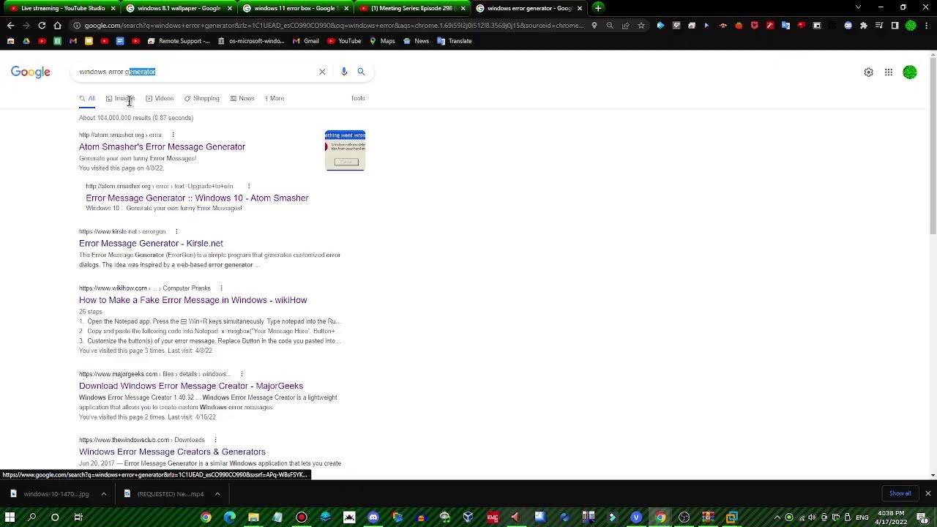
Task: Open Google quick settings gear
Action: [x=868, y=72]
